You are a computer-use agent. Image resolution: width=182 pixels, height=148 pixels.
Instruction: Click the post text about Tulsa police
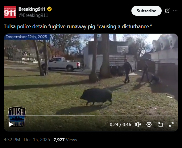point(78,26)
